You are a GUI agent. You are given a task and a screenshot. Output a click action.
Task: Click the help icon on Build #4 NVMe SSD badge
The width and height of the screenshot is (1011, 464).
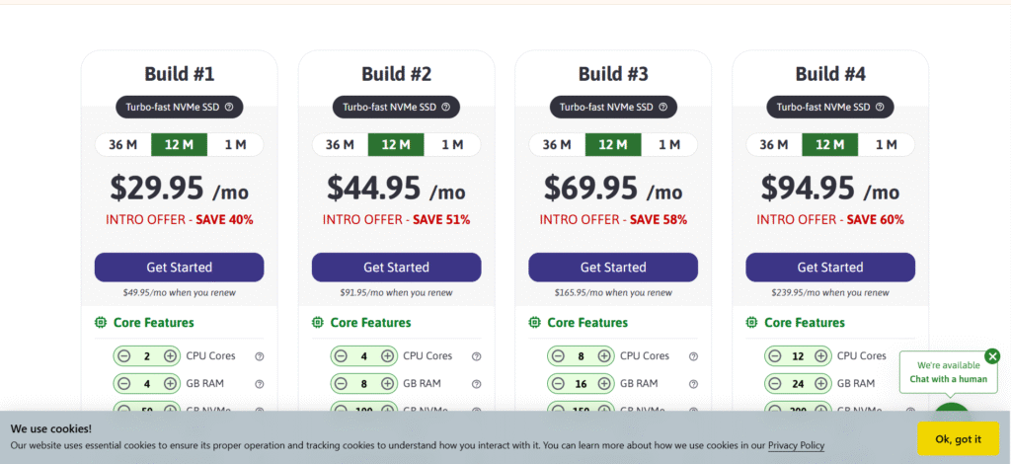click(881, 107)
